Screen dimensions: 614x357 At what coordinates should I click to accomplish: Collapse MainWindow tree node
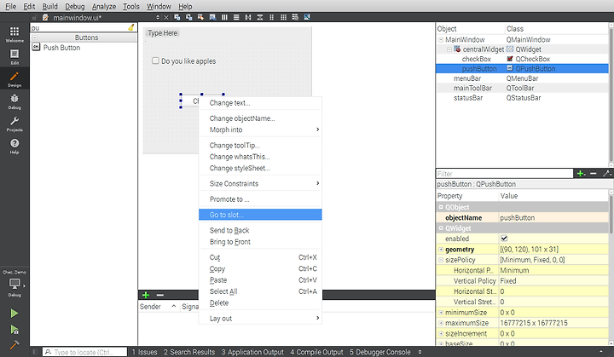click(441, 39)
